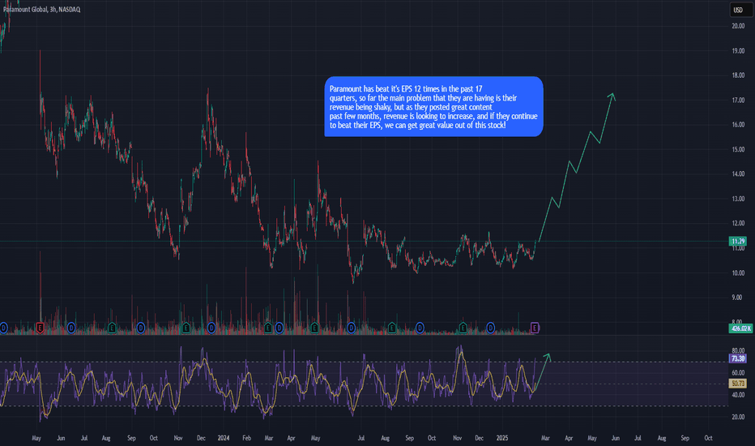Click the dividend marker just before the 2024 label

click(211, 328)
